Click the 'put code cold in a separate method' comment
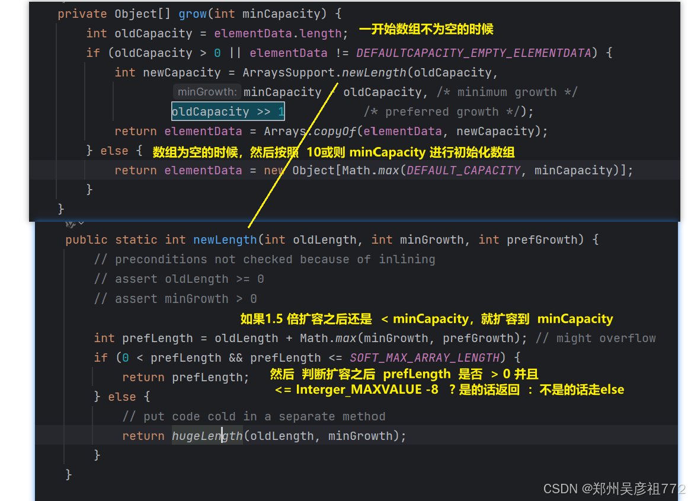 254,417
